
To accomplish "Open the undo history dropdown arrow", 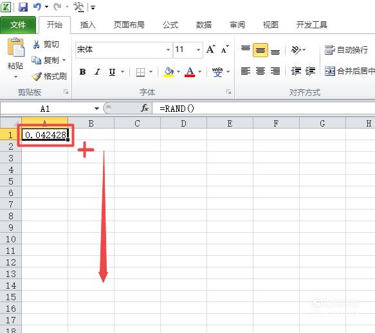I will 47,7.
